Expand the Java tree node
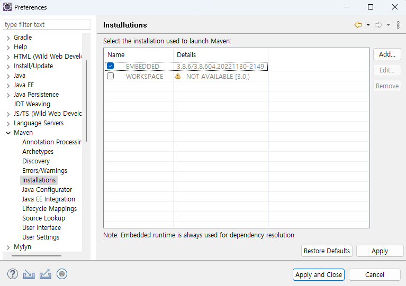 [8, 76]
